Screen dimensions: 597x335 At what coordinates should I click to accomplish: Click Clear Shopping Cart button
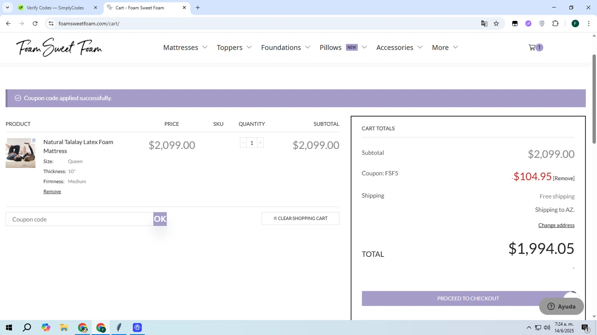pyautogui.click(x=300, y=218)
